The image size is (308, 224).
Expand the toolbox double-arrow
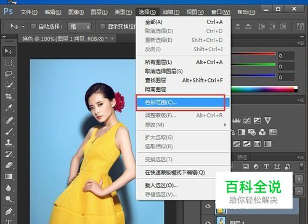coord(4,37)
